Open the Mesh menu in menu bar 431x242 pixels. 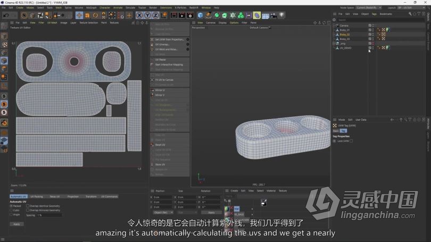tap(59, 7)
